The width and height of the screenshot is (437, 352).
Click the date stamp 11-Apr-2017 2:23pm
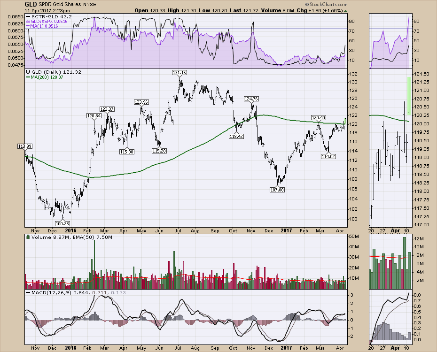[x=47, y=11]
